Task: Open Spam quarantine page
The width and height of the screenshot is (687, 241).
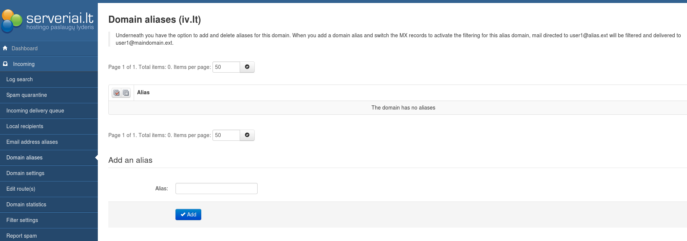Action: pos(27,95)
